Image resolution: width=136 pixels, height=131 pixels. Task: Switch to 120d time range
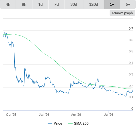94,4
